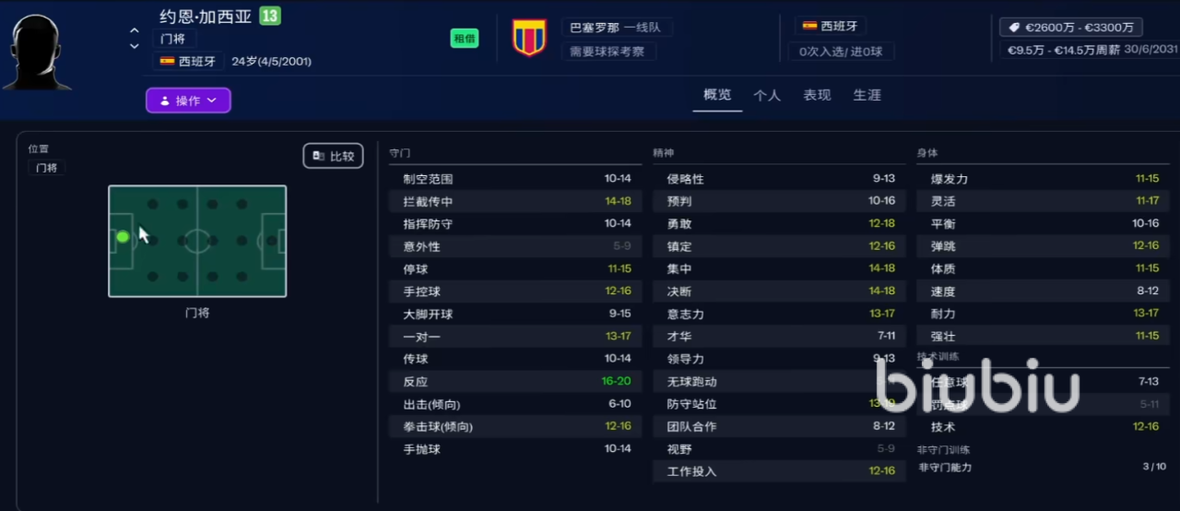Click the 周薪 wage range field
The width and height of the screenshot is (1180, 511).
1063,51
